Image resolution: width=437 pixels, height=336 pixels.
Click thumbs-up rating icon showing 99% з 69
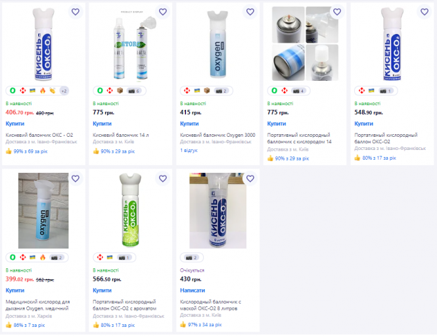[9, 151]
